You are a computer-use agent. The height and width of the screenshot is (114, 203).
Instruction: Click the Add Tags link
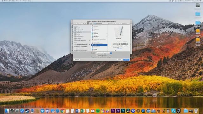coord(120,49)
